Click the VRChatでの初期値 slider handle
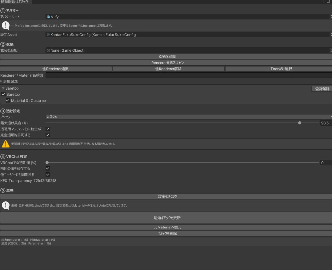The width and height of the screenshot is (332, 270). (x=47, y=163)
